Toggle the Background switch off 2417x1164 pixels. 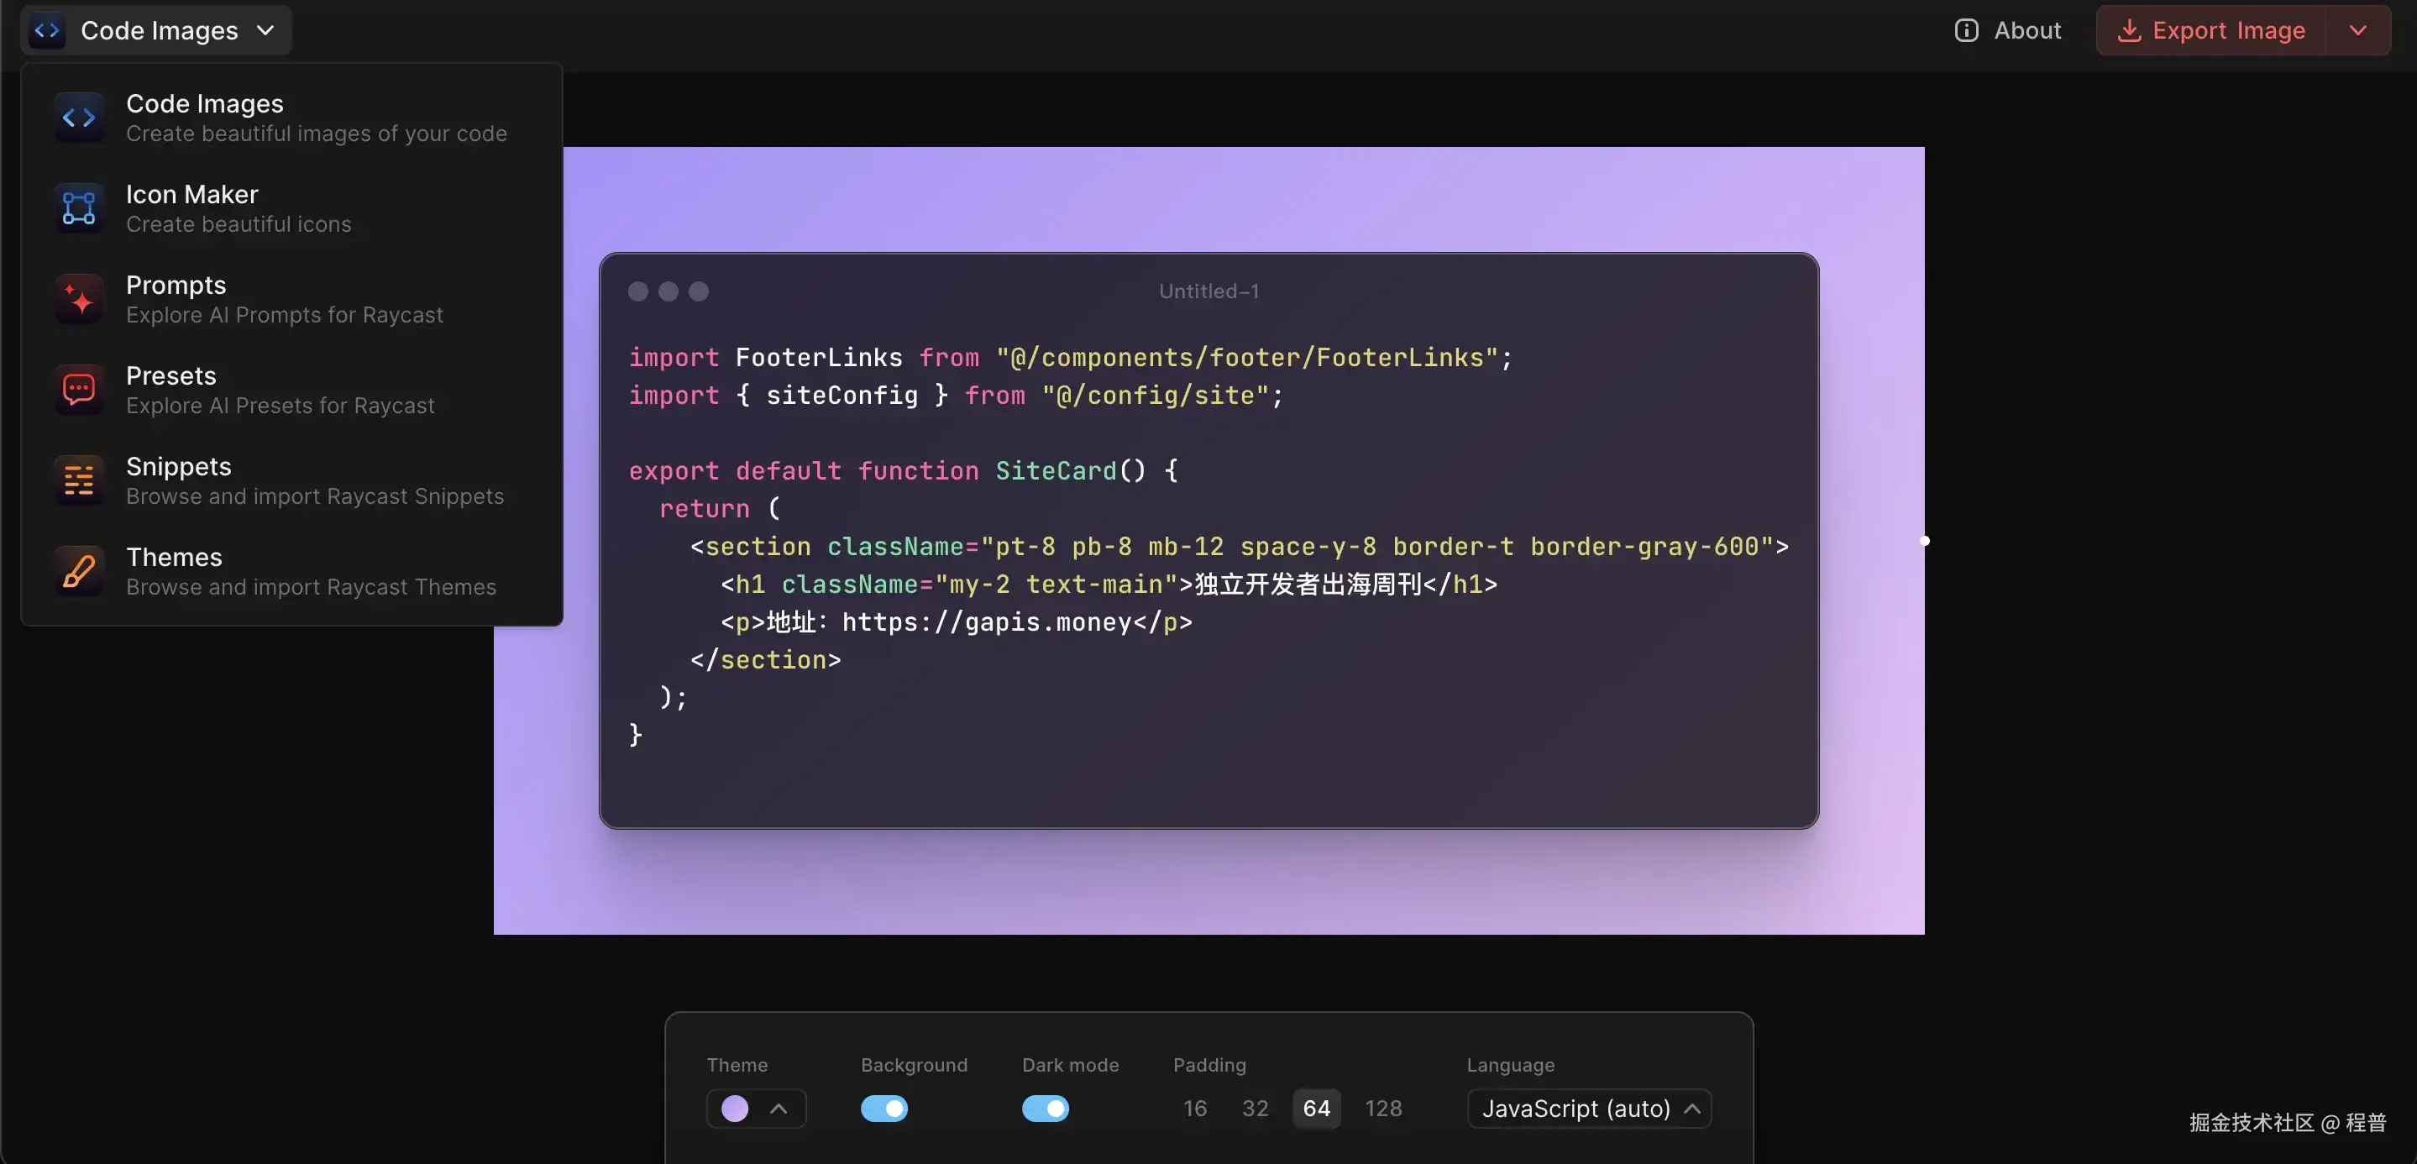tap(883, 1108)
